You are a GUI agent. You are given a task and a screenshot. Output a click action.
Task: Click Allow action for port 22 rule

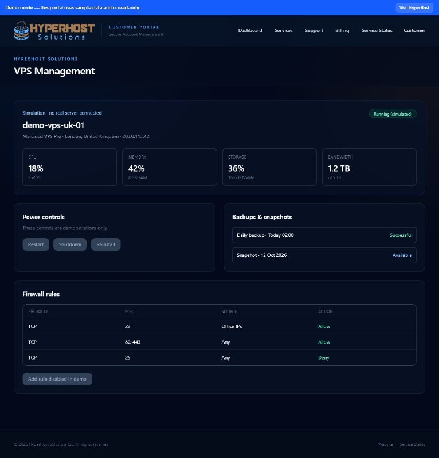[324, 326]
